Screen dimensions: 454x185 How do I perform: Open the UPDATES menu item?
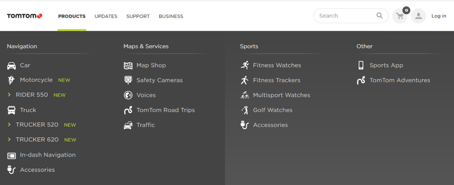tap(106, 16)
